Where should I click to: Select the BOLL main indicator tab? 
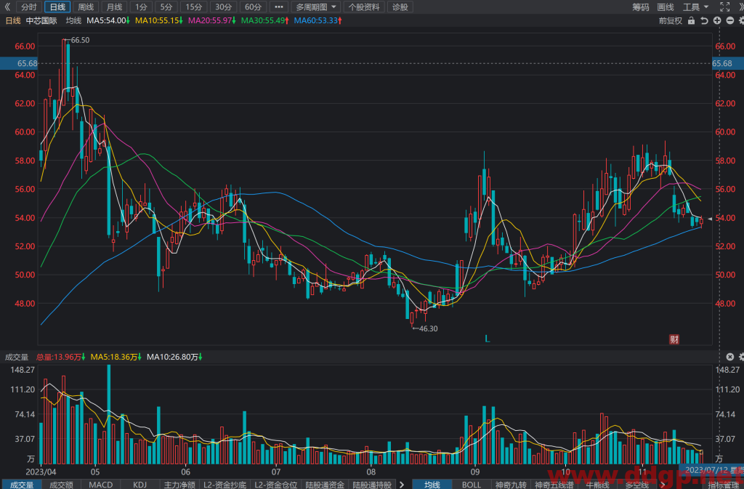point(471,484)
